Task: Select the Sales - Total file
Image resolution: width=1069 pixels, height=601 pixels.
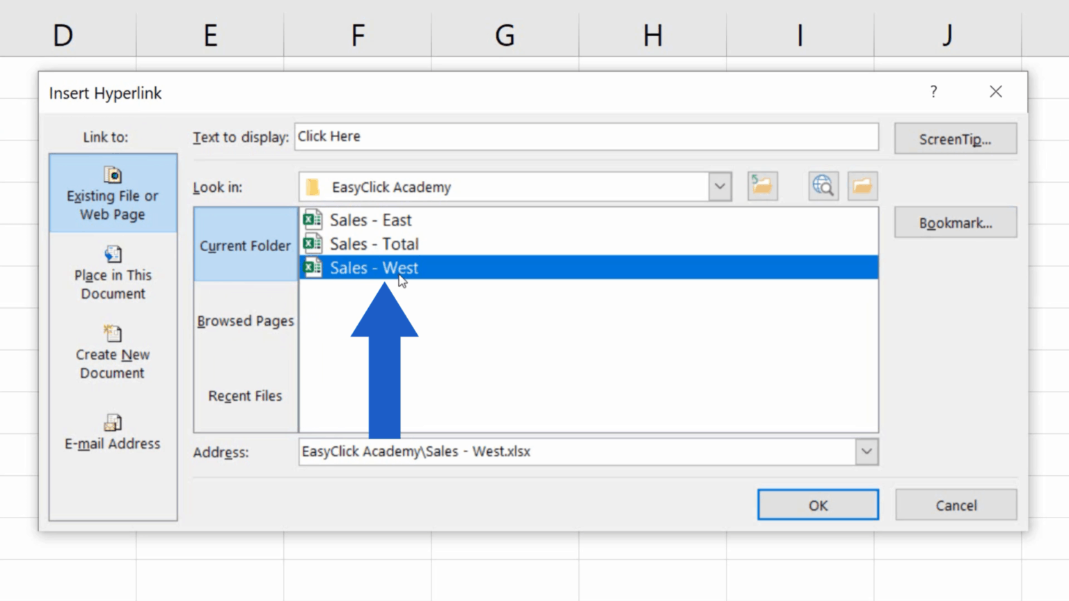Action: click(x=374, y=243)
